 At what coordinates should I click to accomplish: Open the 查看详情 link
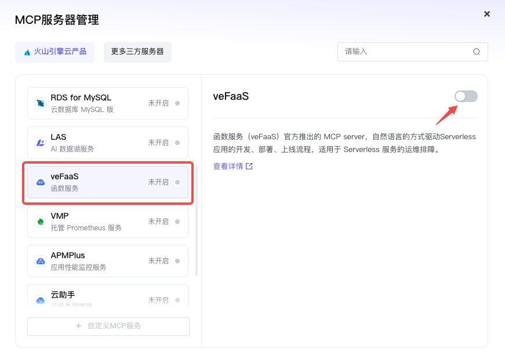coord(228,166)
